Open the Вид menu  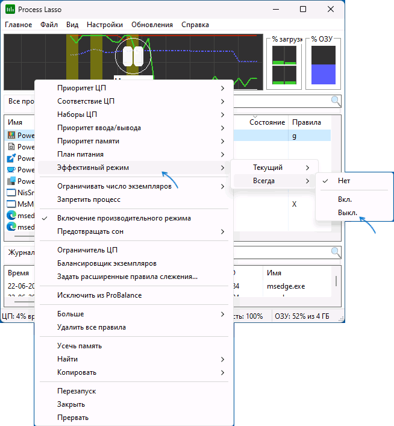[x=72, y=25]
